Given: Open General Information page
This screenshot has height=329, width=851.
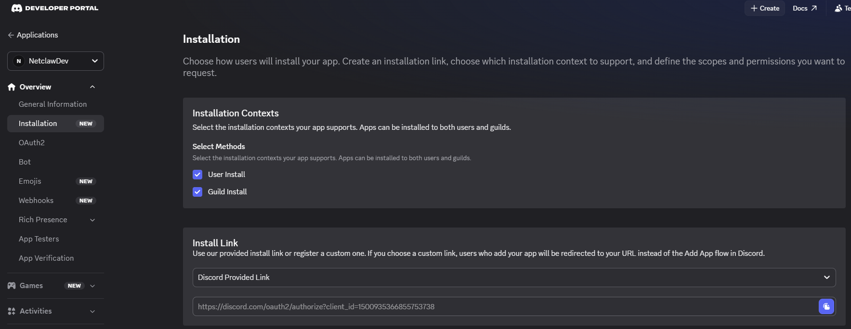Looking at the screenshot, I should coord(53,104).
